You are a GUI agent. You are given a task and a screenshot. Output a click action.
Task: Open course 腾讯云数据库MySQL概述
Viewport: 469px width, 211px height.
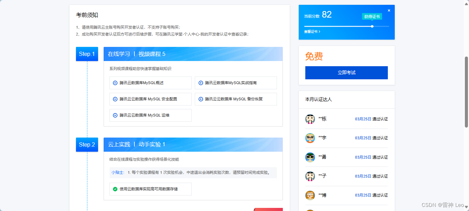pyautogui.click(x=150, y=83)
